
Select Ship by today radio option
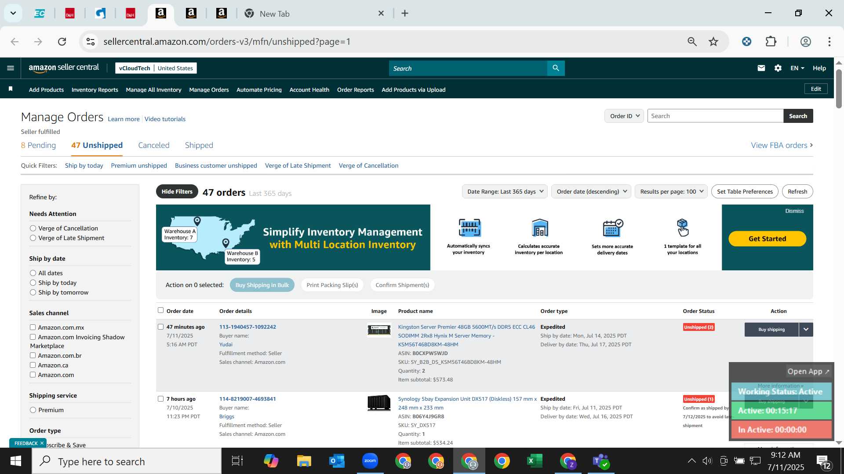point(33,283)
